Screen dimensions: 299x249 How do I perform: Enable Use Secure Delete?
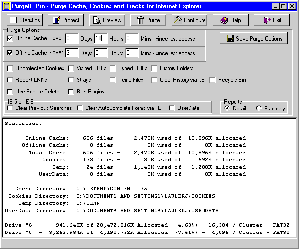tap(10, 92)
